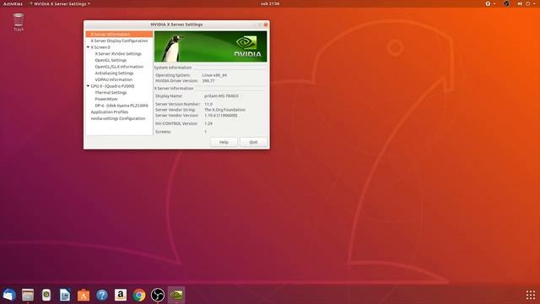Image resolution: width=540 pixels, height=304 pixels.
Task: Open Antialiasing Settings page
Action: coord(114,73)
